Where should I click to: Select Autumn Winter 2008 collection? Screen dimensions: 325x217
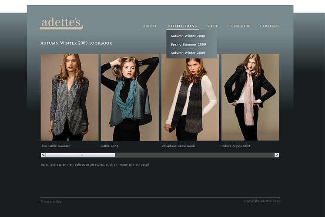[x=188, y=36]
